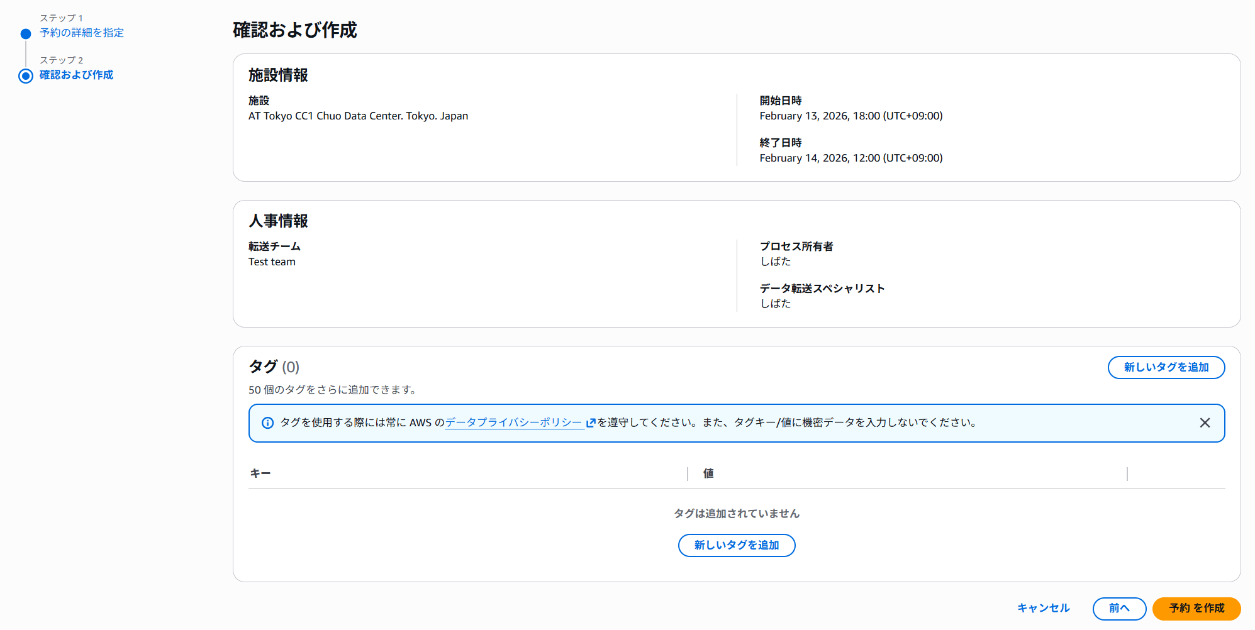Image resolution: width=1255 pixels, height=630 pixels.
Task: Click the info icon in the tag banner
Action: click(x=268, y=423)
